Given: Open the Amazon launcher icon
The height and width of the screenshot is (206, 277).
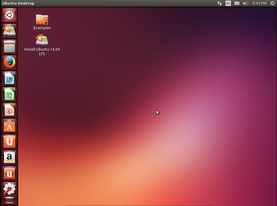Looking at the screenshot, I should pyautogui.click(x=9, y=157).
